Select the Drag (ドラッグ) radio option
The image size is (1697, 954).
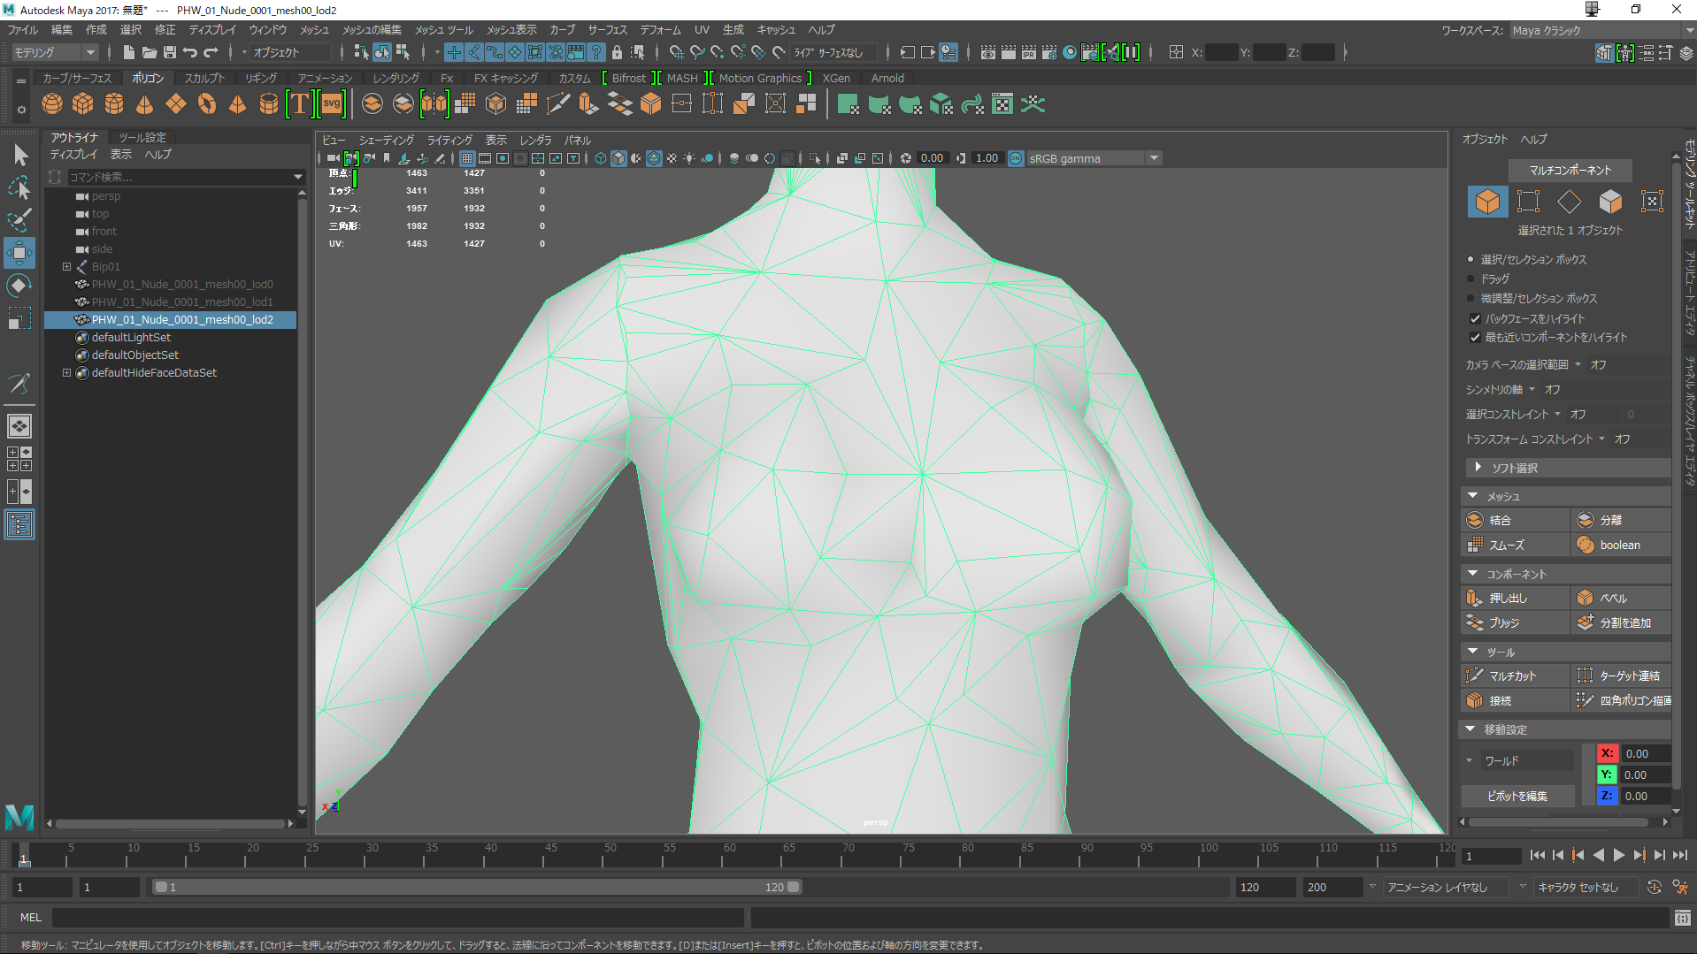click(1471, 279)
